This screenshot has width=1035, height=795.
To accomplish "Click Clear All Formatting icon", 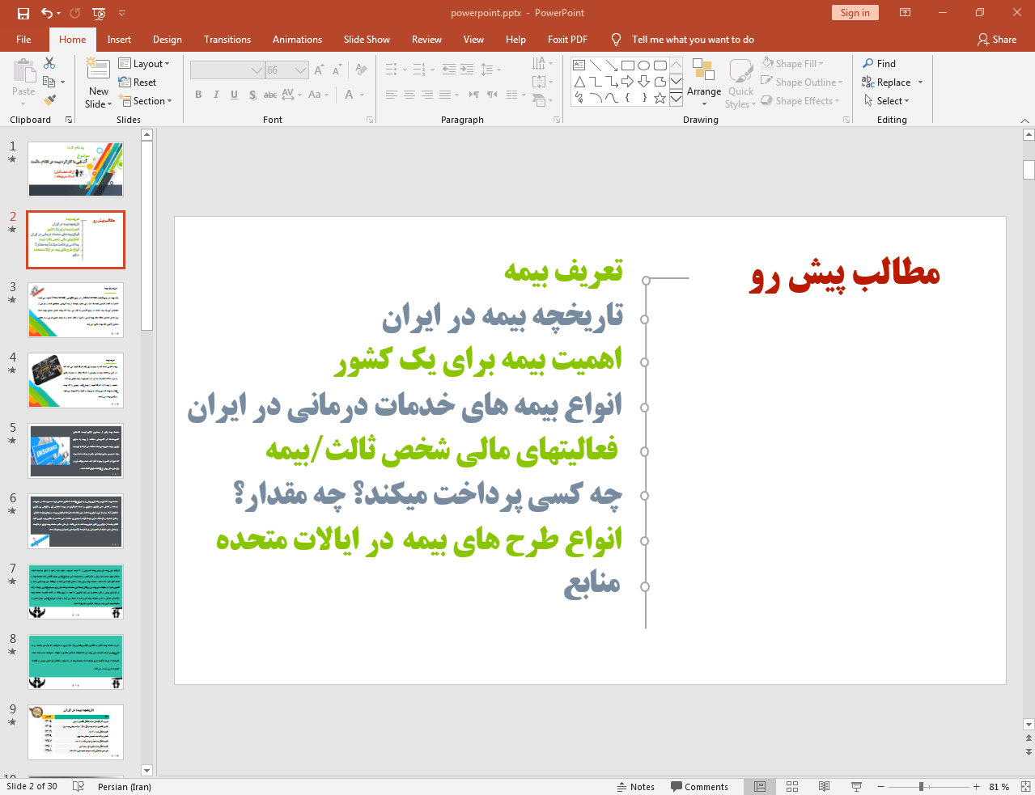I will 362,70.
